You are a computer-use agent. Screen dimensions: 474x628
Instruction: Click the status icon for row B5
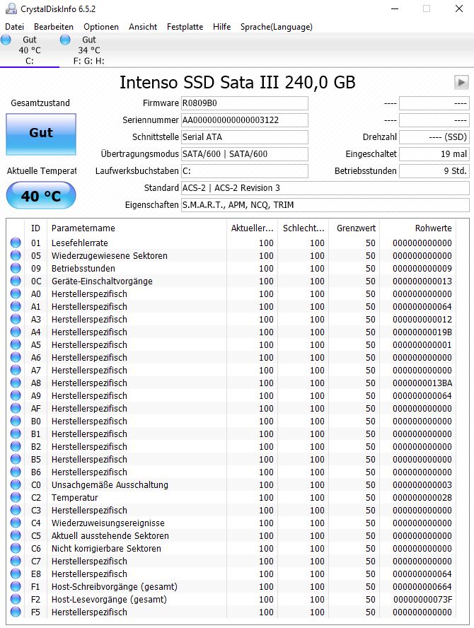point(16,460)
